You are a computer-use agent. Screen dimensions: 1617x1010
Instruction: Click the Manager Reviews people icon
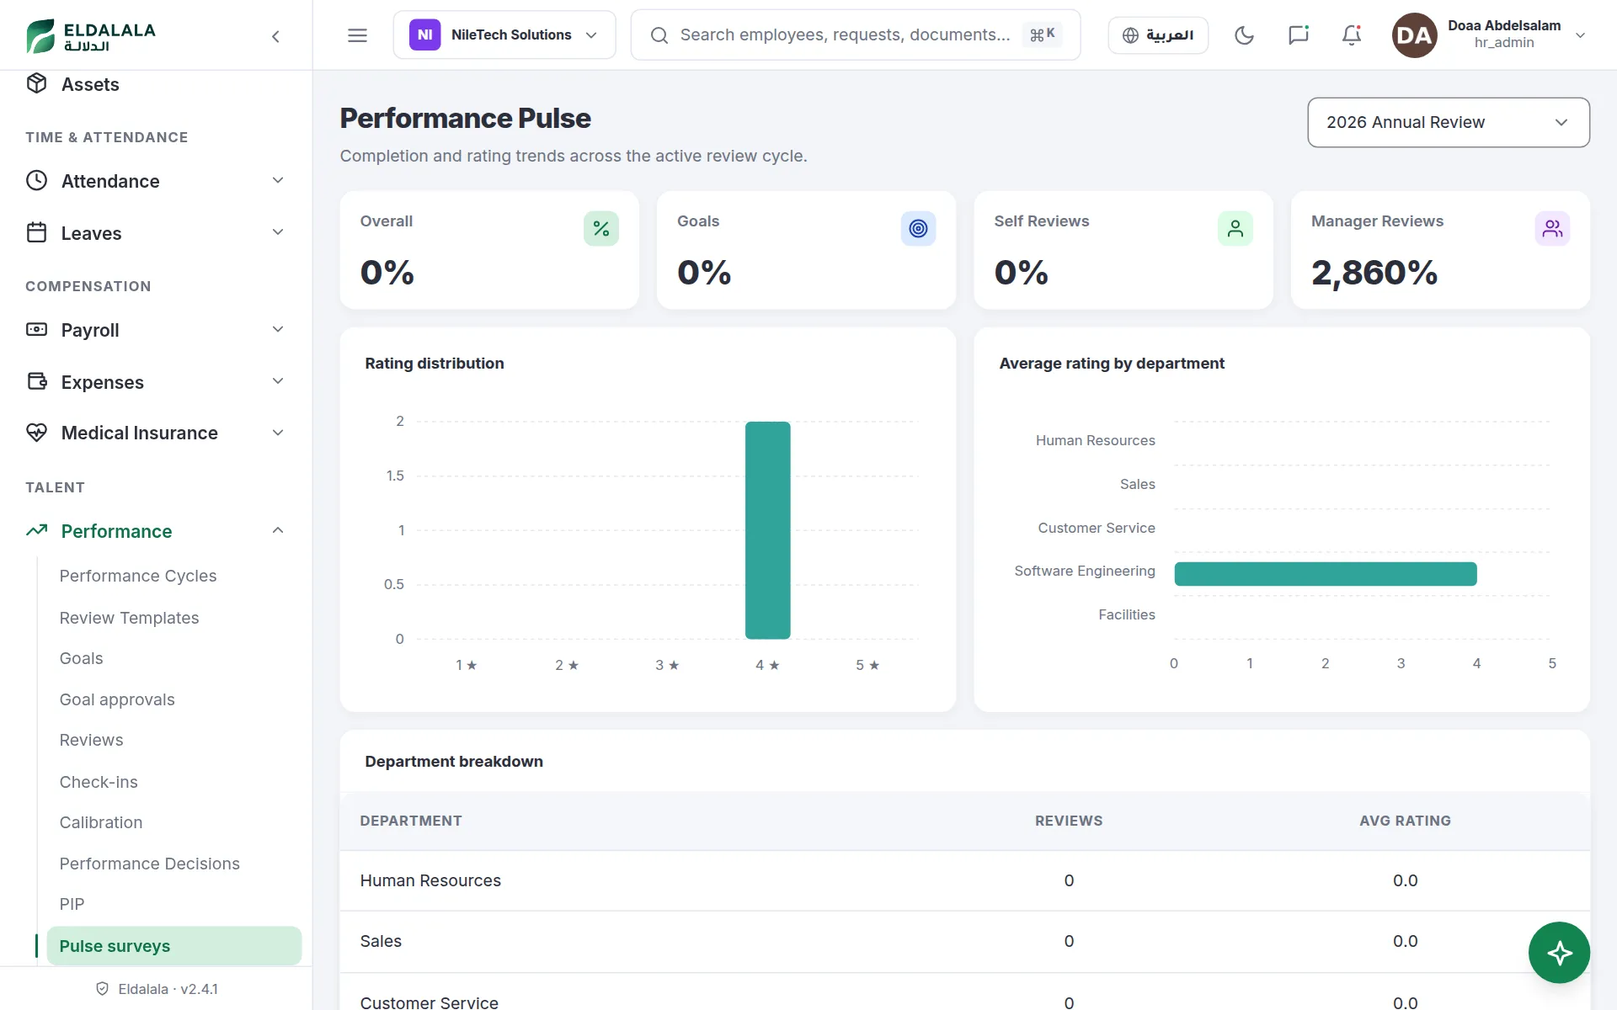pyautogui.click(x=1552, y=229)
